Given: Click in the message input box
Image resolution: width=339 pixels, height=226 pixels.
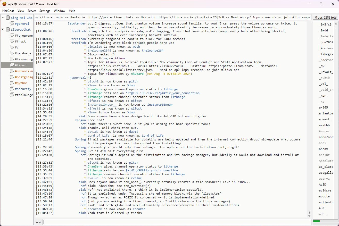Looking at the screenshot, I should (177, 222).
